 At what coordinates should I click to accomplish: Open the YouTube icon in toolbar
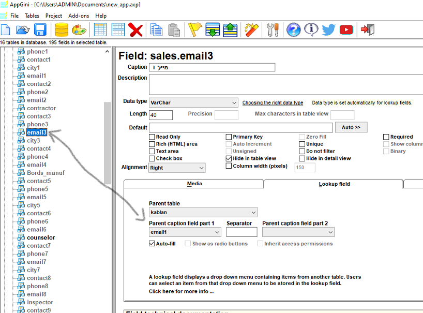346,29
